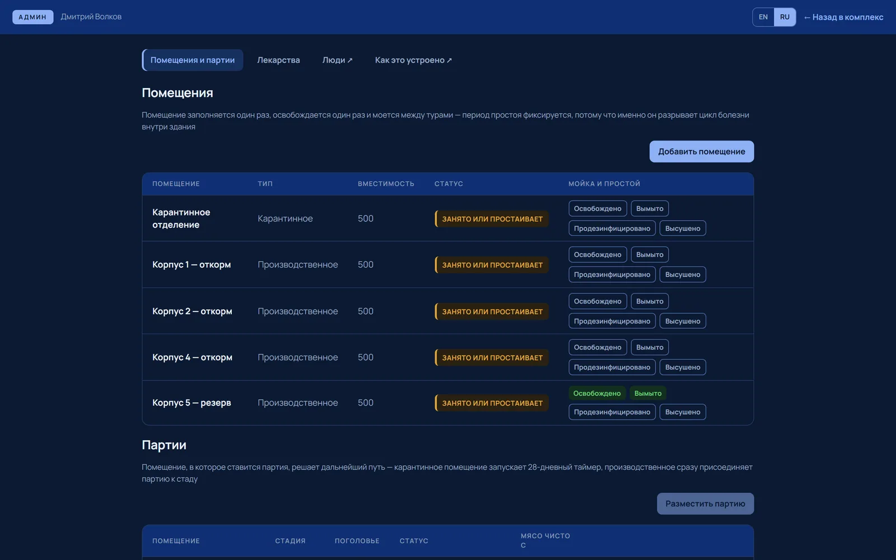Image resolution: width=896 pixels, height=560 pixels.
Task: Toggle Освобождено for Корпус 2 — откорм
Action: tap(598, 301)
